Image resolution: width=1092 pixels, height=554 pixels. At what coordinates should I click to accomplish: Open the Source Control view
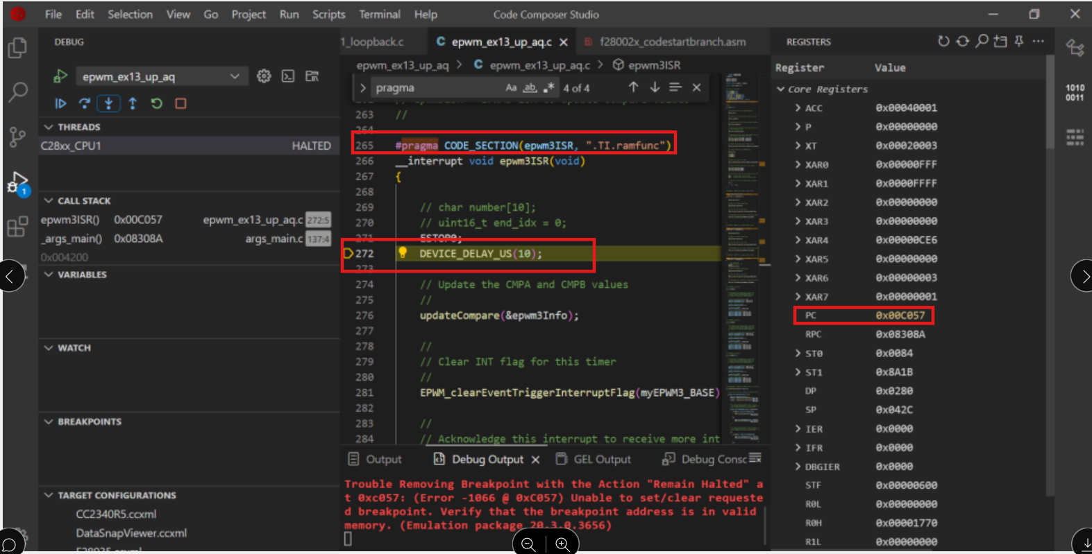coord(17,137)
